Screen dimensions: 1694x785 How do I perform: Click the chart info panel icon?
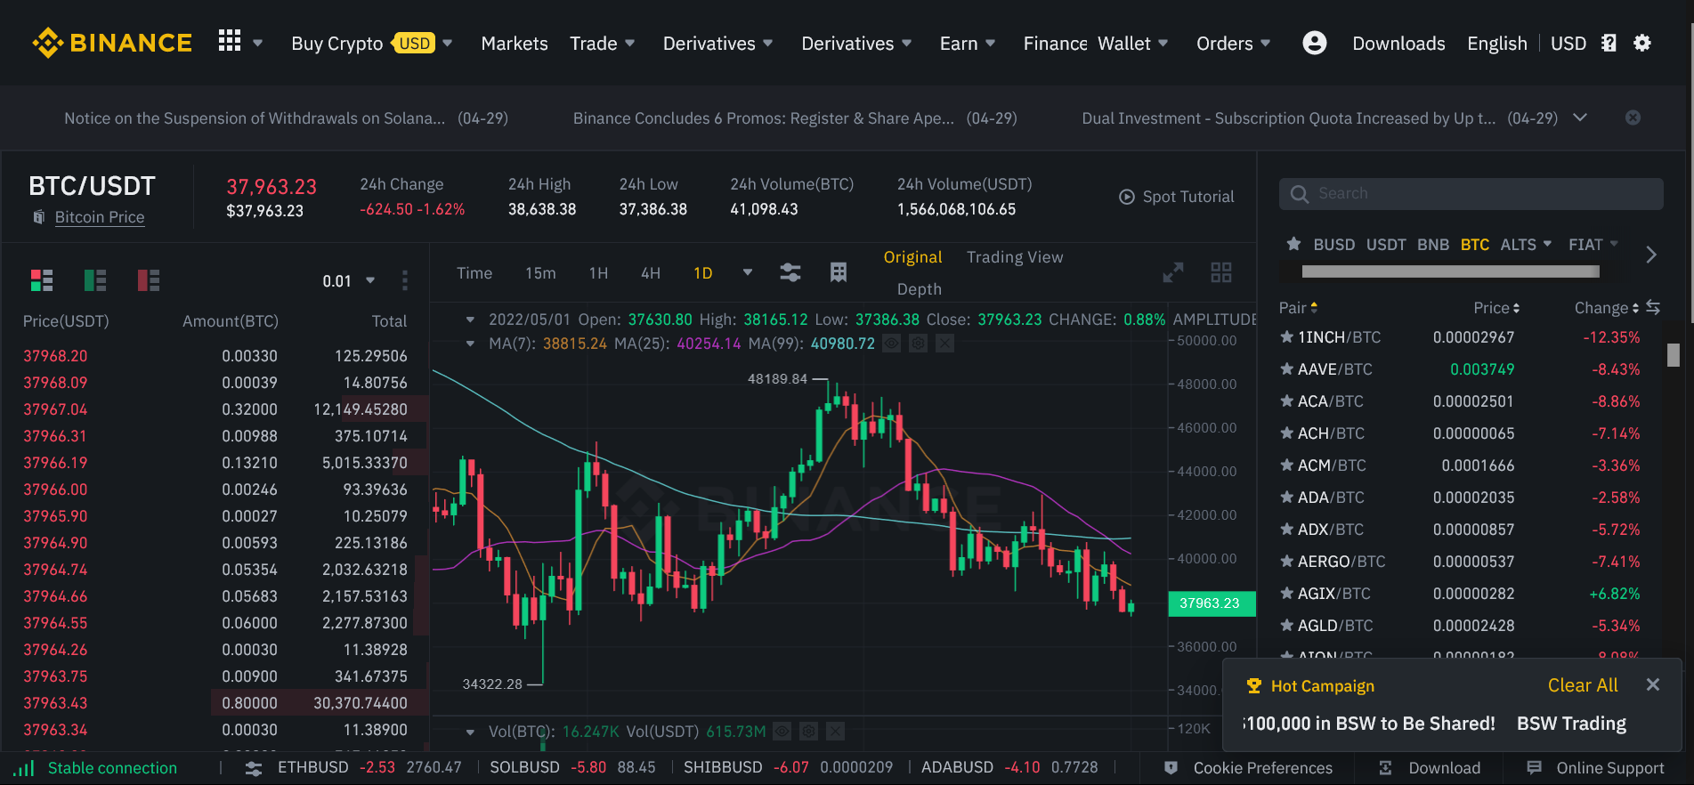click(839, 272)
